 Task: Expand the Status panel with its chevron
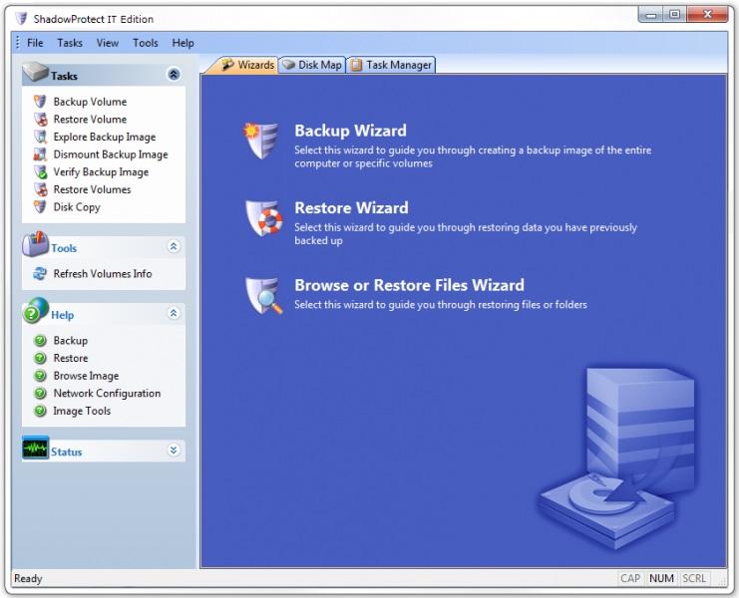coord(174,450)
